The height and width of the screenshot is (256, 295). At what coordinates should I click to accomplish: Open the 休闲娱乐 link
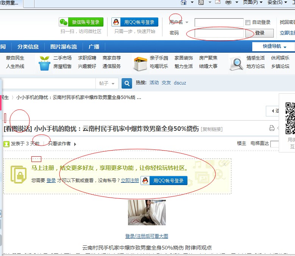click(280, 58)
